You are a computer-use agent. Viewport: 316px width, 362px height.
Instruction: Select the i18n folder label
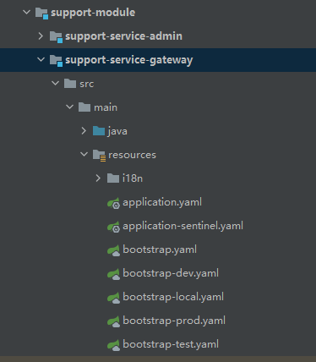pos(133,178)
